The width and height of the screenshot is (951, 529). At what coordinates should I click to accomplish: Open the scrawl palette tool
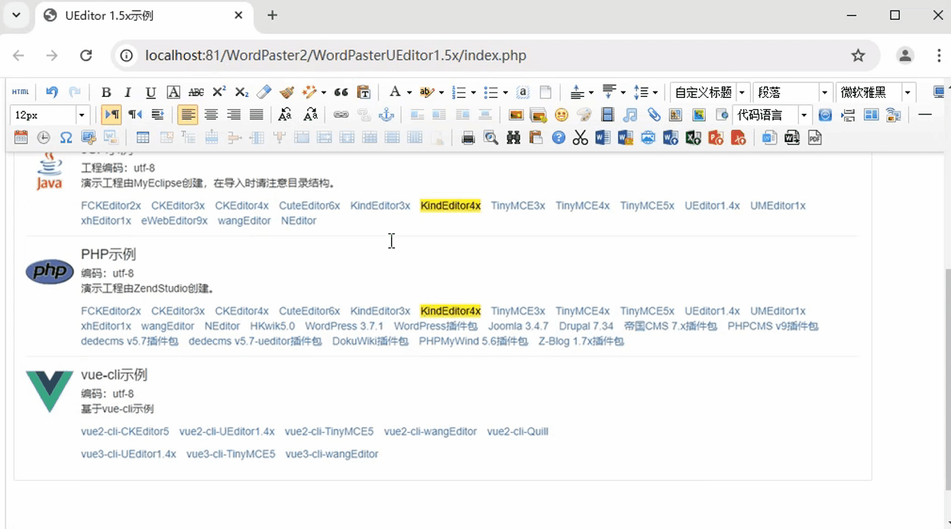click(584, 115)
